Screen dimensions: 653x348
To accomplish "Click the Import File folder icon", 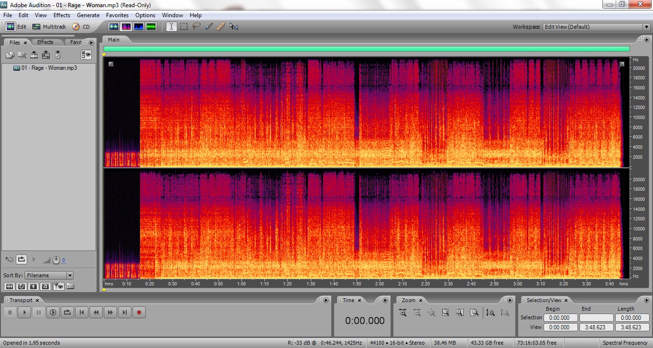I will (x=10, y=55).
